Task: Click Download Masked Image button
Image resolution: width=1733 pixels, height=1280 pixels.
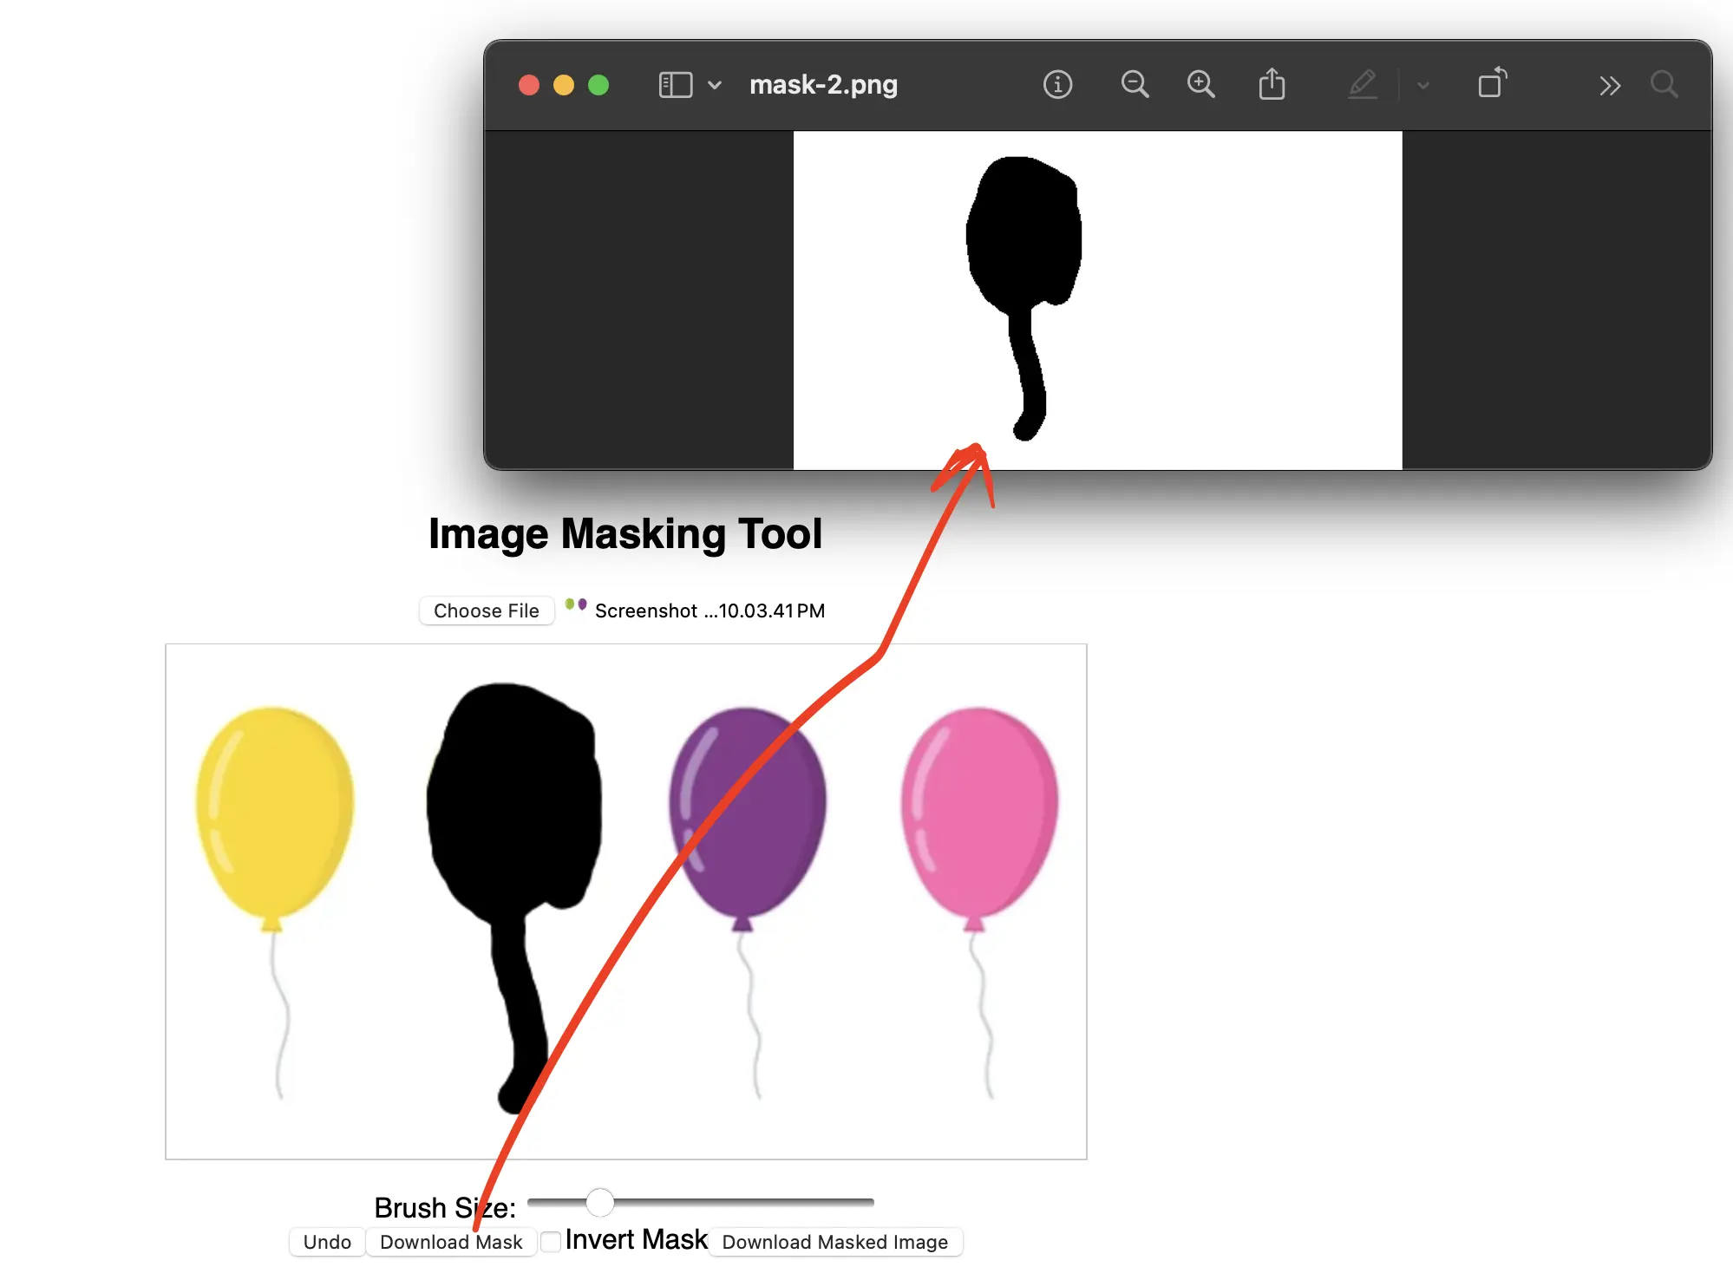Action: pos(834,1242)
